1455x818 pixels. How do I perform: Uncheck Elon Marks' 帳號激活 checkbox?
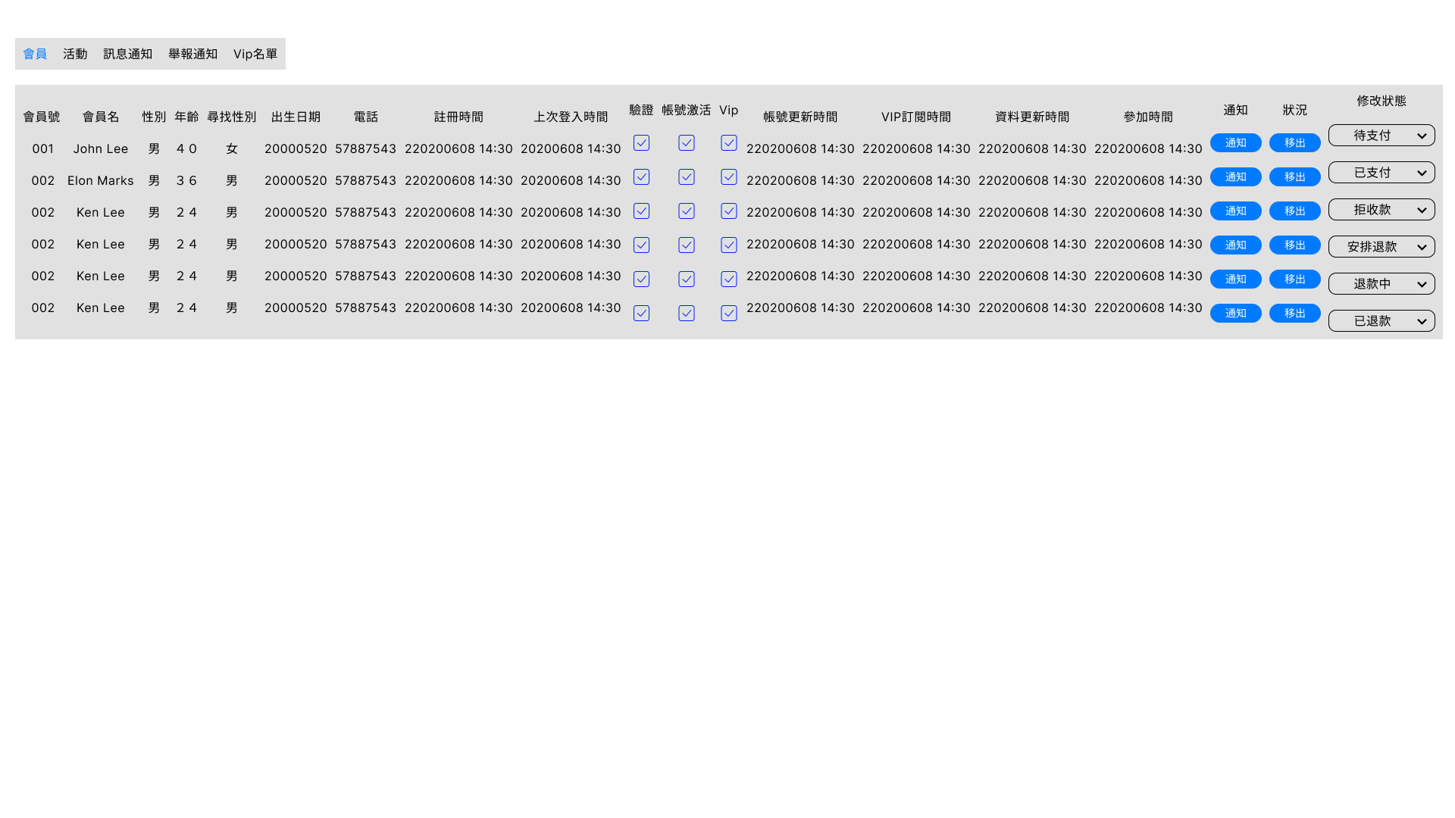pyautogui.click(x=687, y=176)
